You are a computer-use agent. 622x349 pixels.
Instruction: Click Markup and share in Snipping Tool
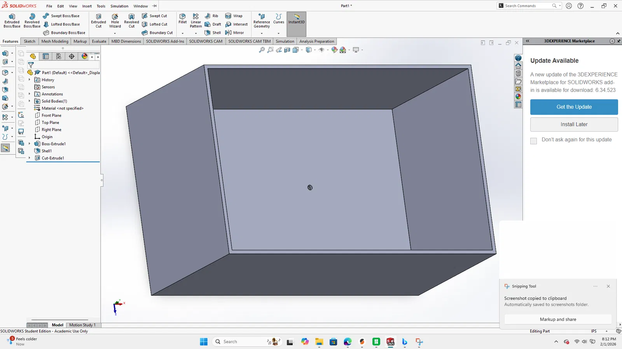[x=558, y=319]
